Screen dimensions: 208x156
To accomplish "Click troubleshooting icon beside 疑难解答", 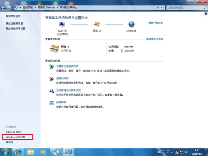I will click(52, 103).
